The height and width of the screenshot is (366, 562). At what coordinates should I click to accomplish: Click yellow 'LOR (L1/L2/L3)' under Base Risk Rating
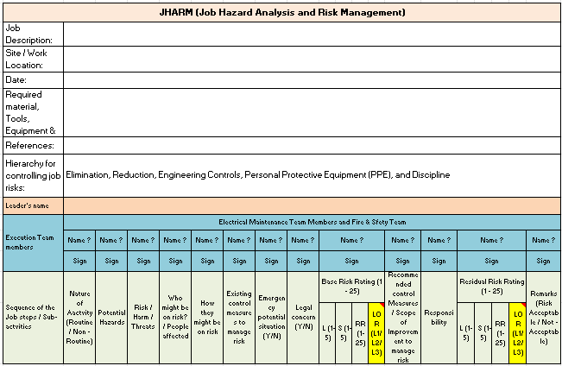pos(376,333)
